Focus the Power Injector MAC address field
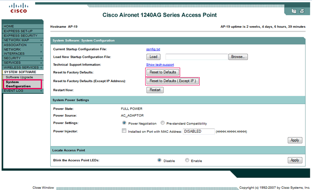Image resolution: width=312 pixels, height=190 pixels. click(199, 131)
